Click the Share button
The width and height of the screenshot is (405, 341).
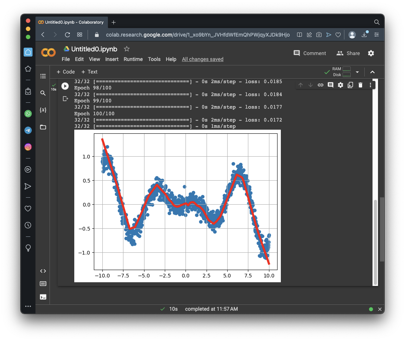pyautogui.click(x=348, y=53)
